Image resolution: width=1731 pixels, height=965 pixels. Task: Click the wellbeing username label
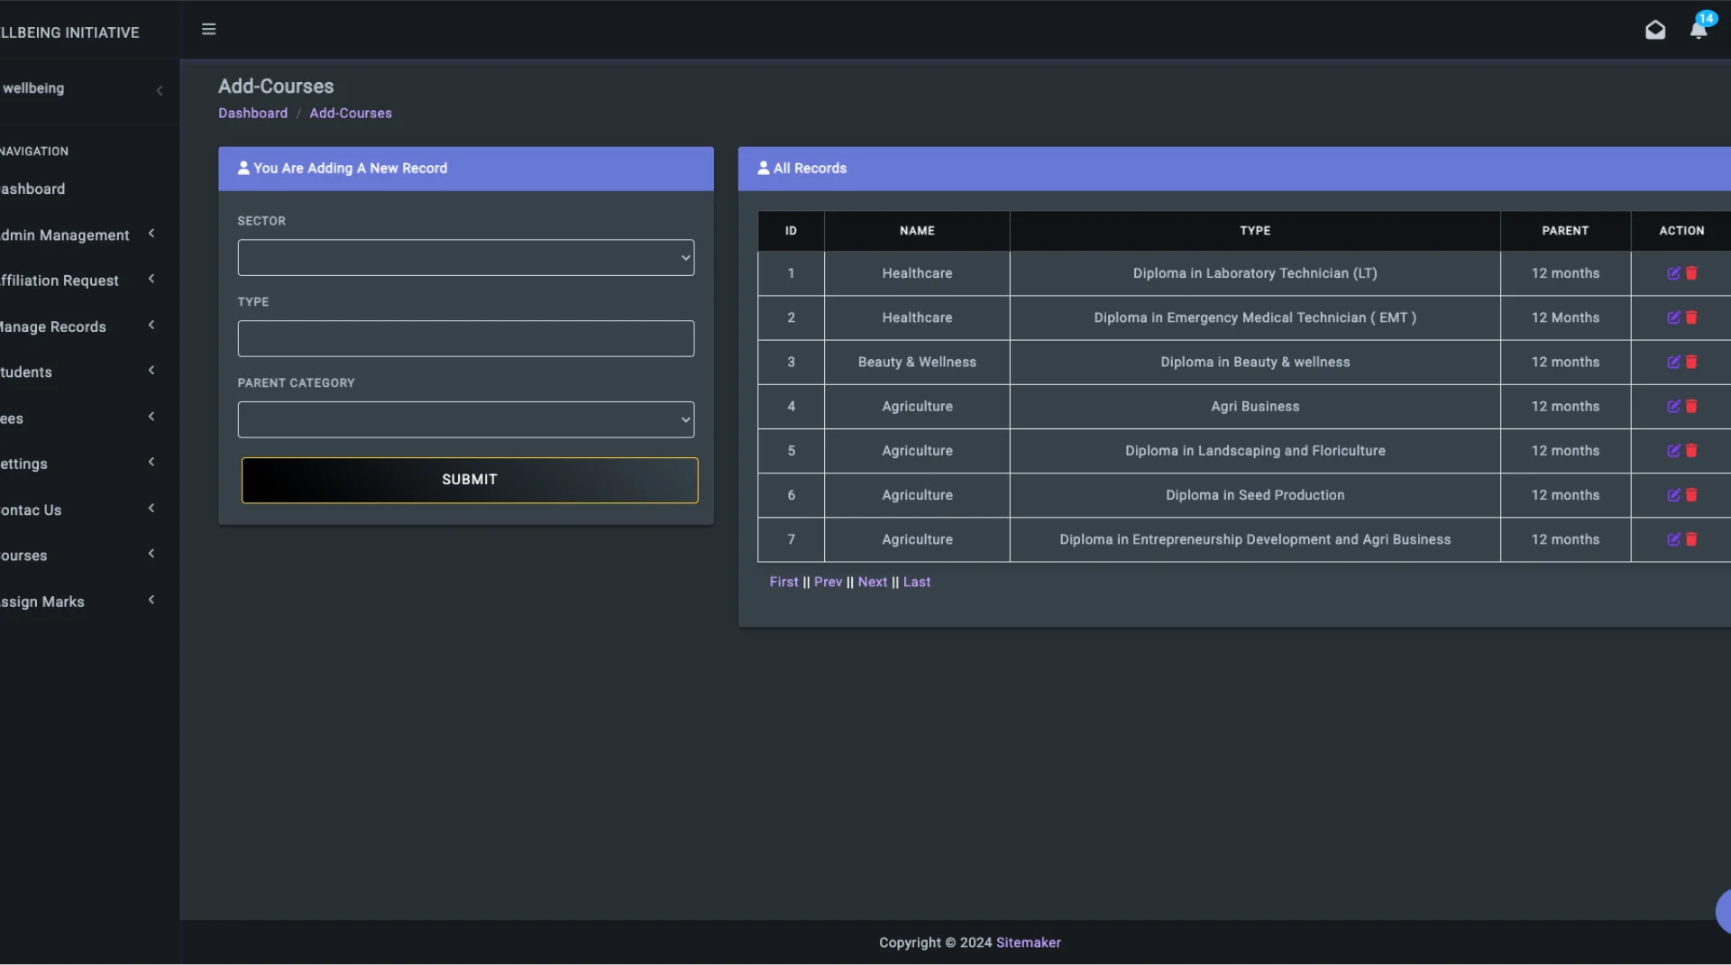tap(33, 88)
